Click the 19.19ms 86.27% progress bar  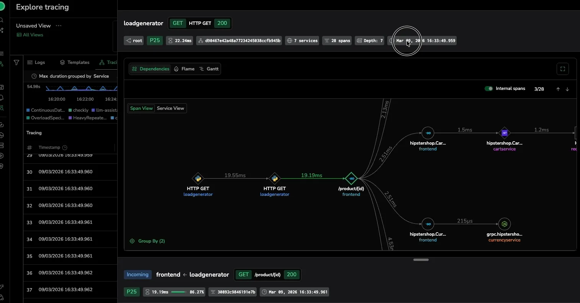coord(179,292)
